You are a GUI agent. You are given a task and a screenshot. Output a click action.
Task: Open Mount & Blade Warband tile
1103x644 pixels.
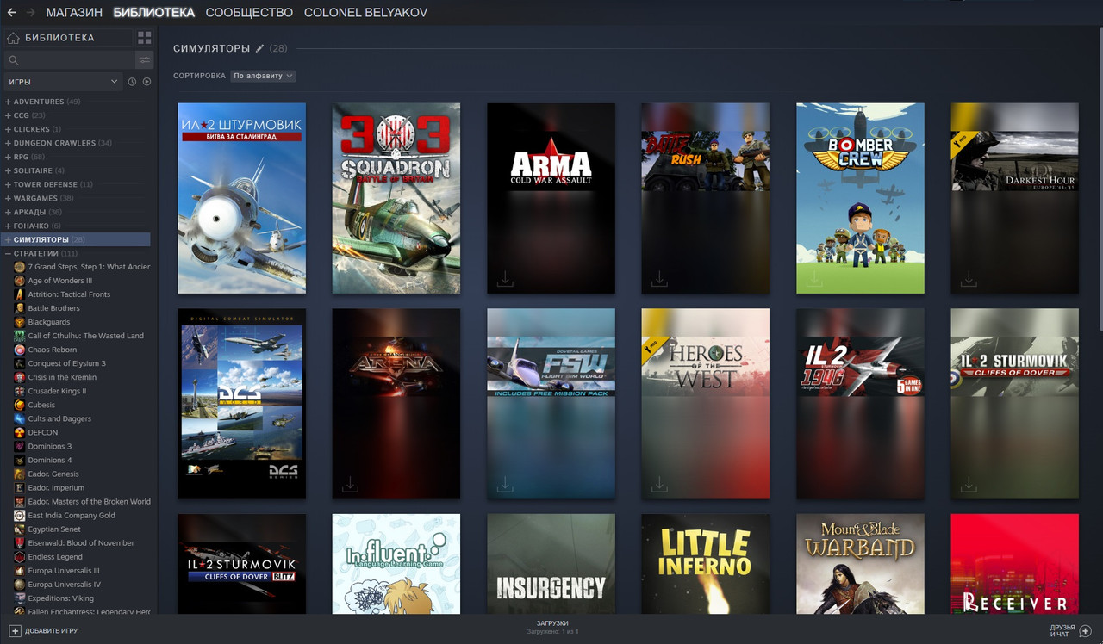[x=860, y=564]
